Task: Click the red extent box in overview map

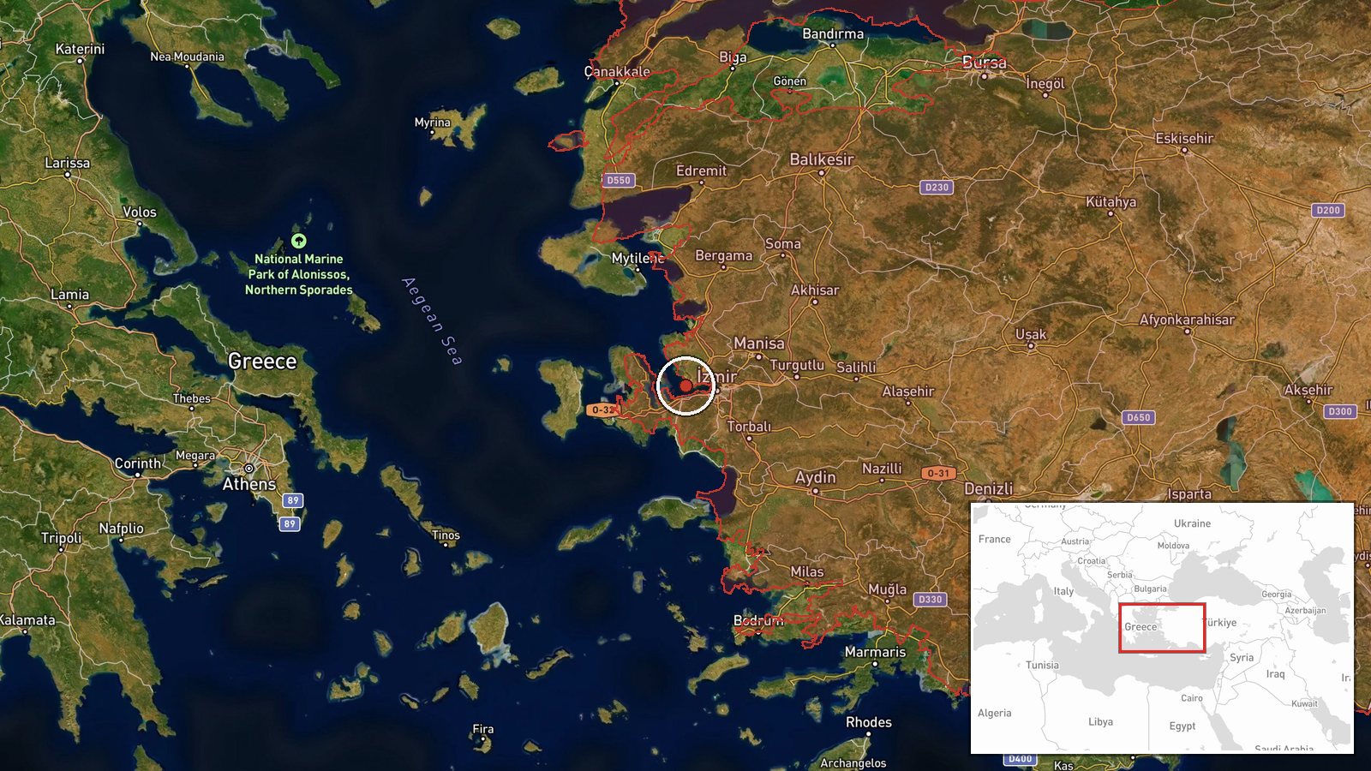Action: pyautogui.click(x=1162, y=628)
